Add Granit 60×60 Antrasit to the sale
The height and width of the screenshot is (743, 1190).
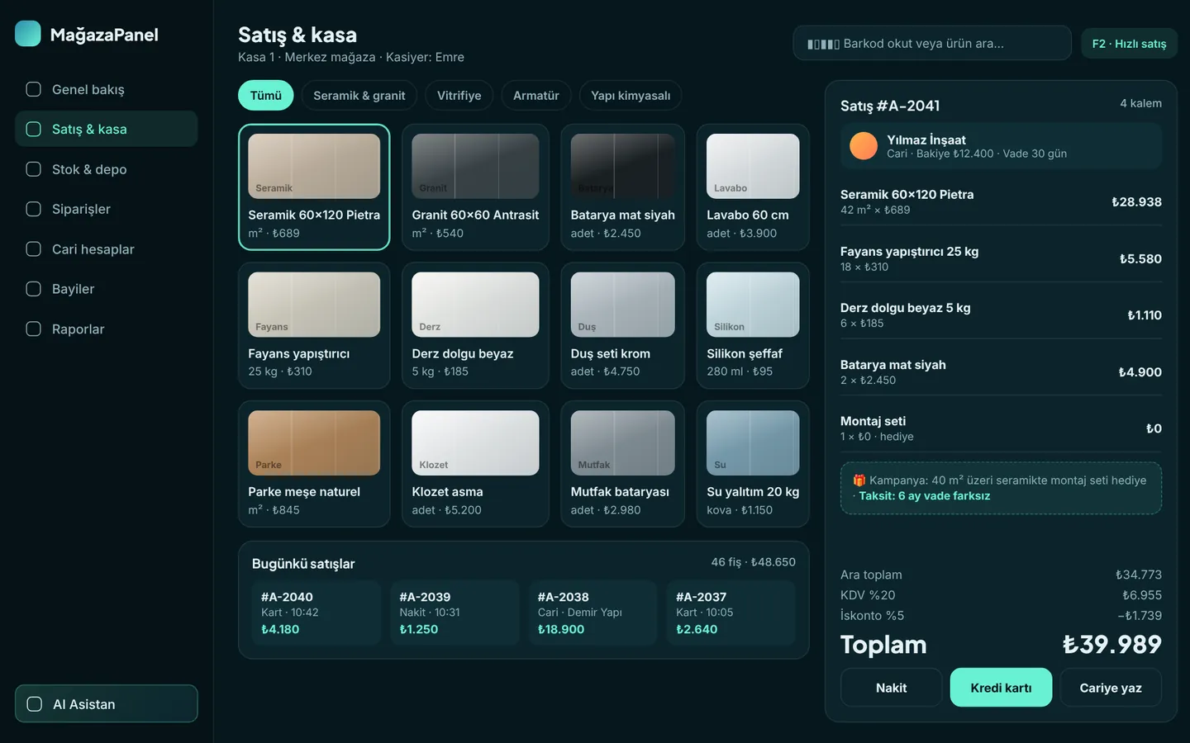tap(475, 187)
